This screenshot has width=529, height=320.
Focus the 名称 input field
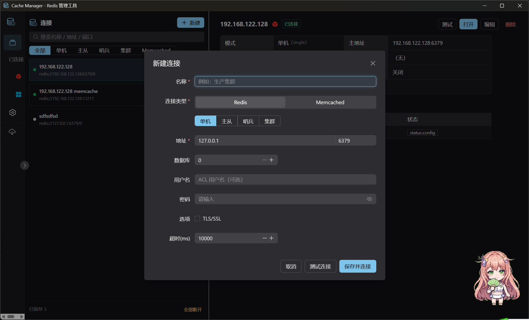click(285, 81)
